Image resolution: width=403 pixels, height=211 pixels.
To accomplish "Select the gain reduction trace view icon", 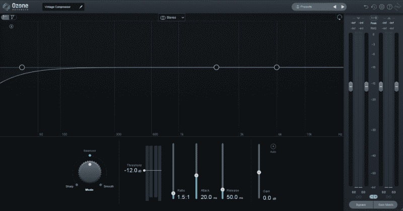I will point(13,17).
